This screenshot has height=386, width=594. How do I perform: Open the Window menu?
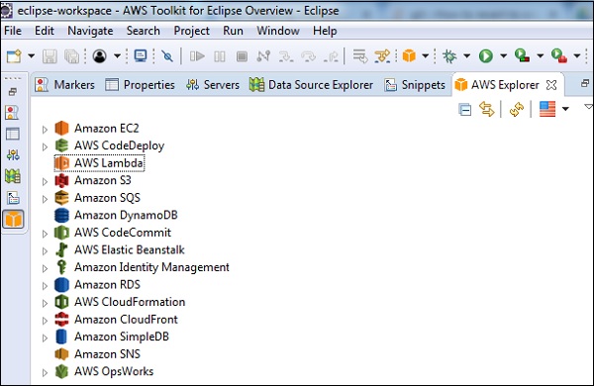point(278,31)
